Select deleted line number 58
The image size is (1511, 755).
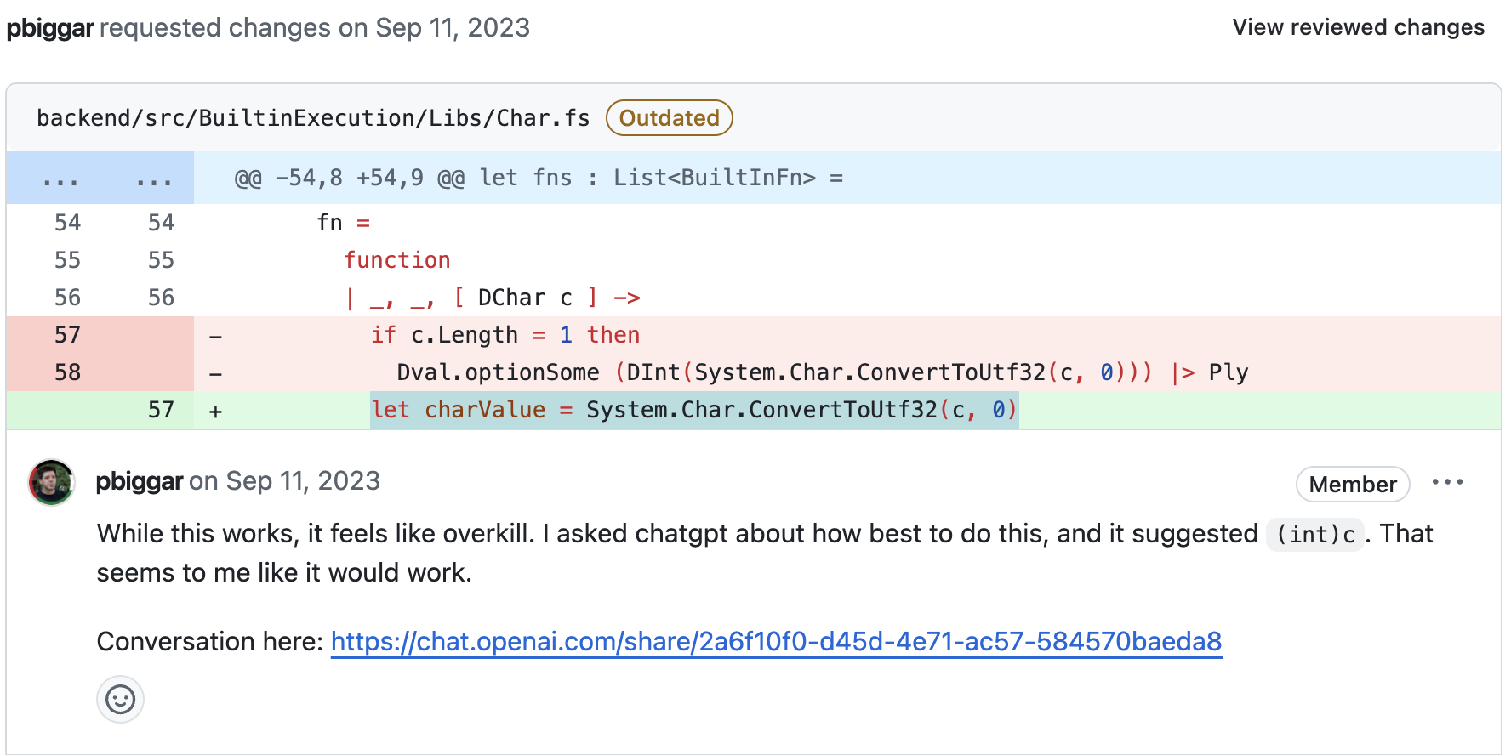(67, 372)
